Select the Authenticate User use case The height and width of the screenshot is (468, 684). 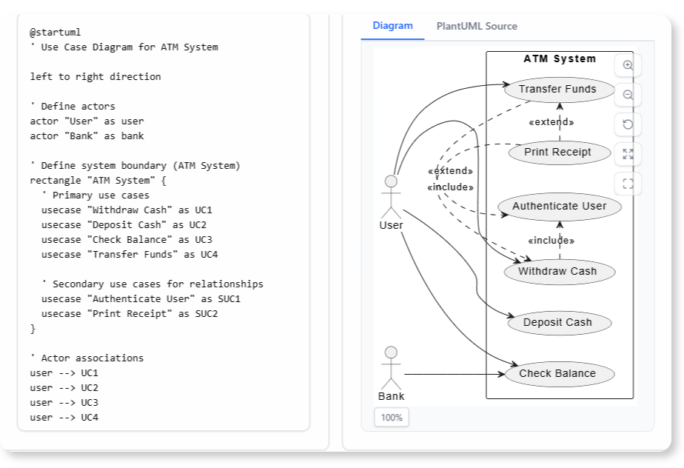tap(561, 206)
